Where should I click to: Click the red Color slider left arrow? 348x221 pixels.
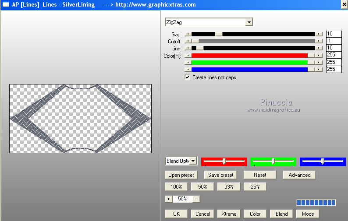(188, 56)
